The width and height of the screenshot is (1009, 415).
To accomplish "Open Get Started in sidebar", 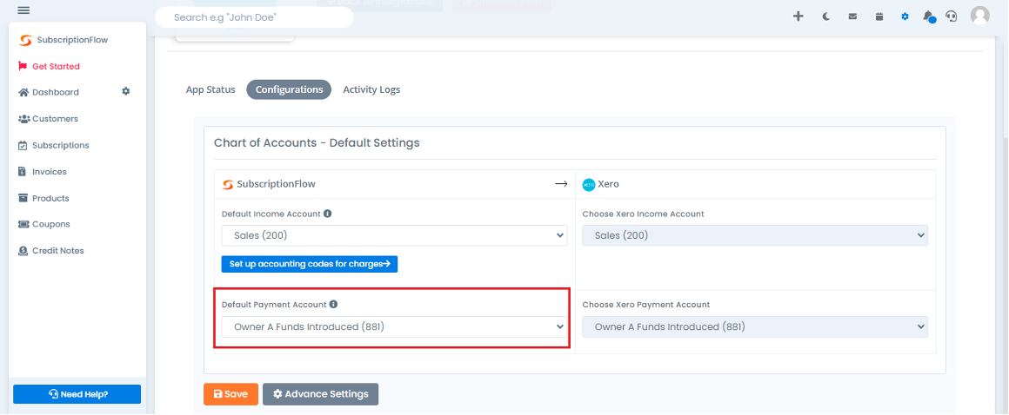I will click(x=49, y=66).
